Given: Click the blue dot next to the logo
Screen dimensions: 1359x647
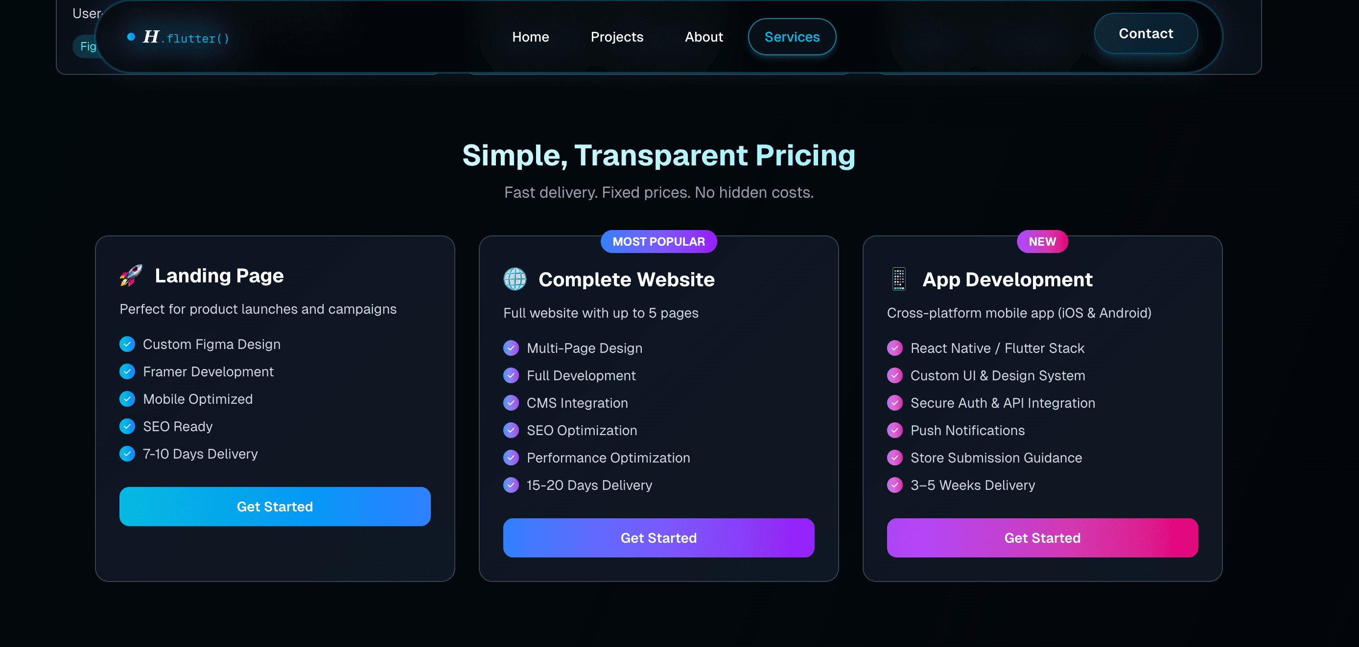Looking at the screenshot, I should click(130, 36).
